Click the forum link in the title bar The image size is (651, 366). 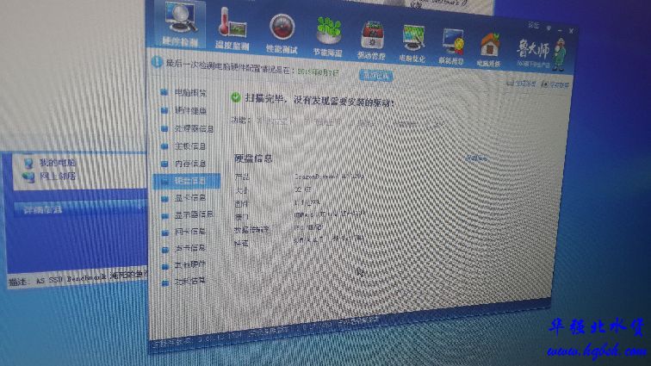[534, 26]
